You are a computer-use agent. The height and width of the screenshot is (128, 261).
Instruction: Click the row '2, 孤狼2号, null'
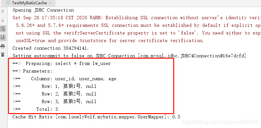pyautogui.click(x=55, y=94)
